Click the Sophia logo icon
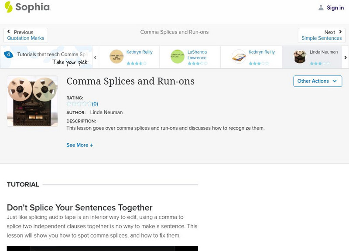Screen dimensions: 349x251 [8, 7]
